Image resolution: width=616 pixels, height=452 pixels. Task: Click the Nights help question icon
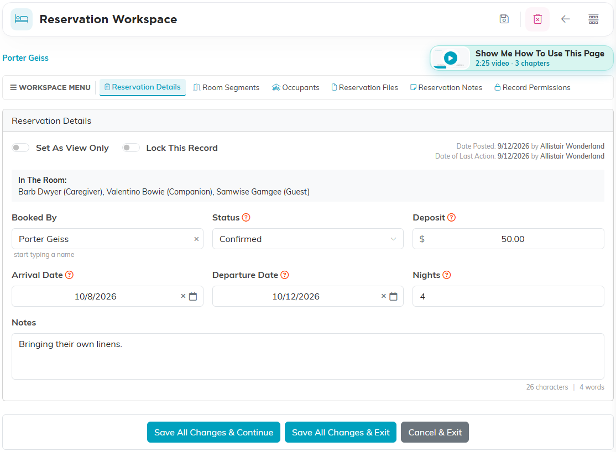pyautogui.click(x=447, y=275)
